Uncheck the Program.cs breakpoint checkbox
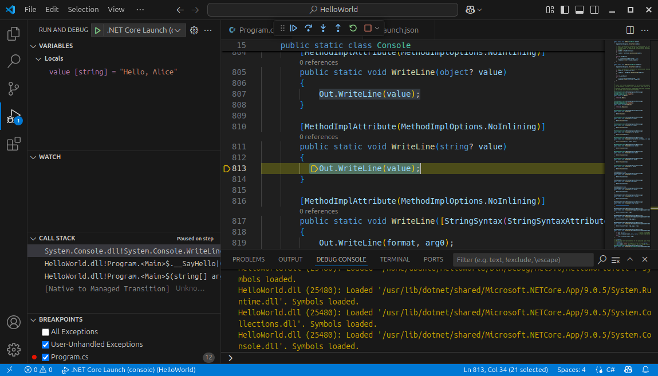658x376 pixels. pyautogui.click(x=45, y=357)
